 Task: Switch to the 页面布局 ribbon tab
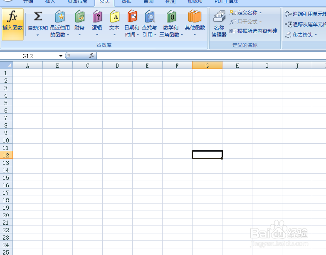click(77, 2)
